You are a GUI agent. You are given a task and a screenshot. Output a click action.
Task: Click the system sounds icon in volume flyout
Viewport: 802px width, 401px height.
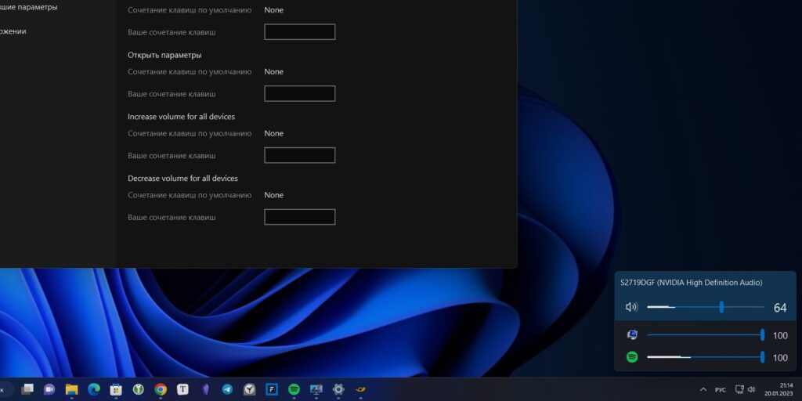click(632, 335)
